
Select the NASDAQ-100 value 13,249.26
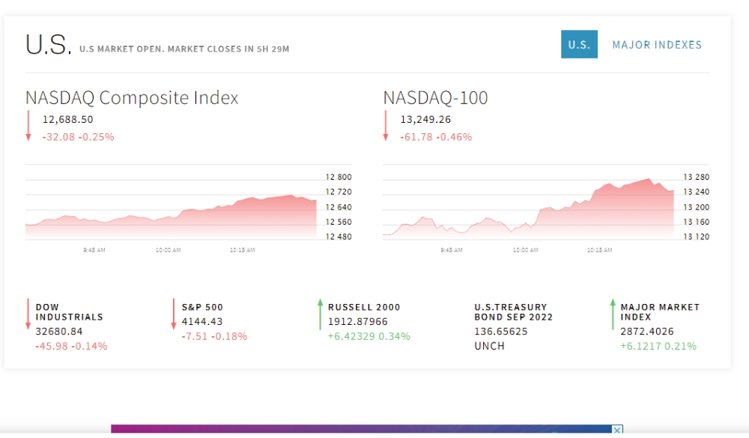coord(425,119)
